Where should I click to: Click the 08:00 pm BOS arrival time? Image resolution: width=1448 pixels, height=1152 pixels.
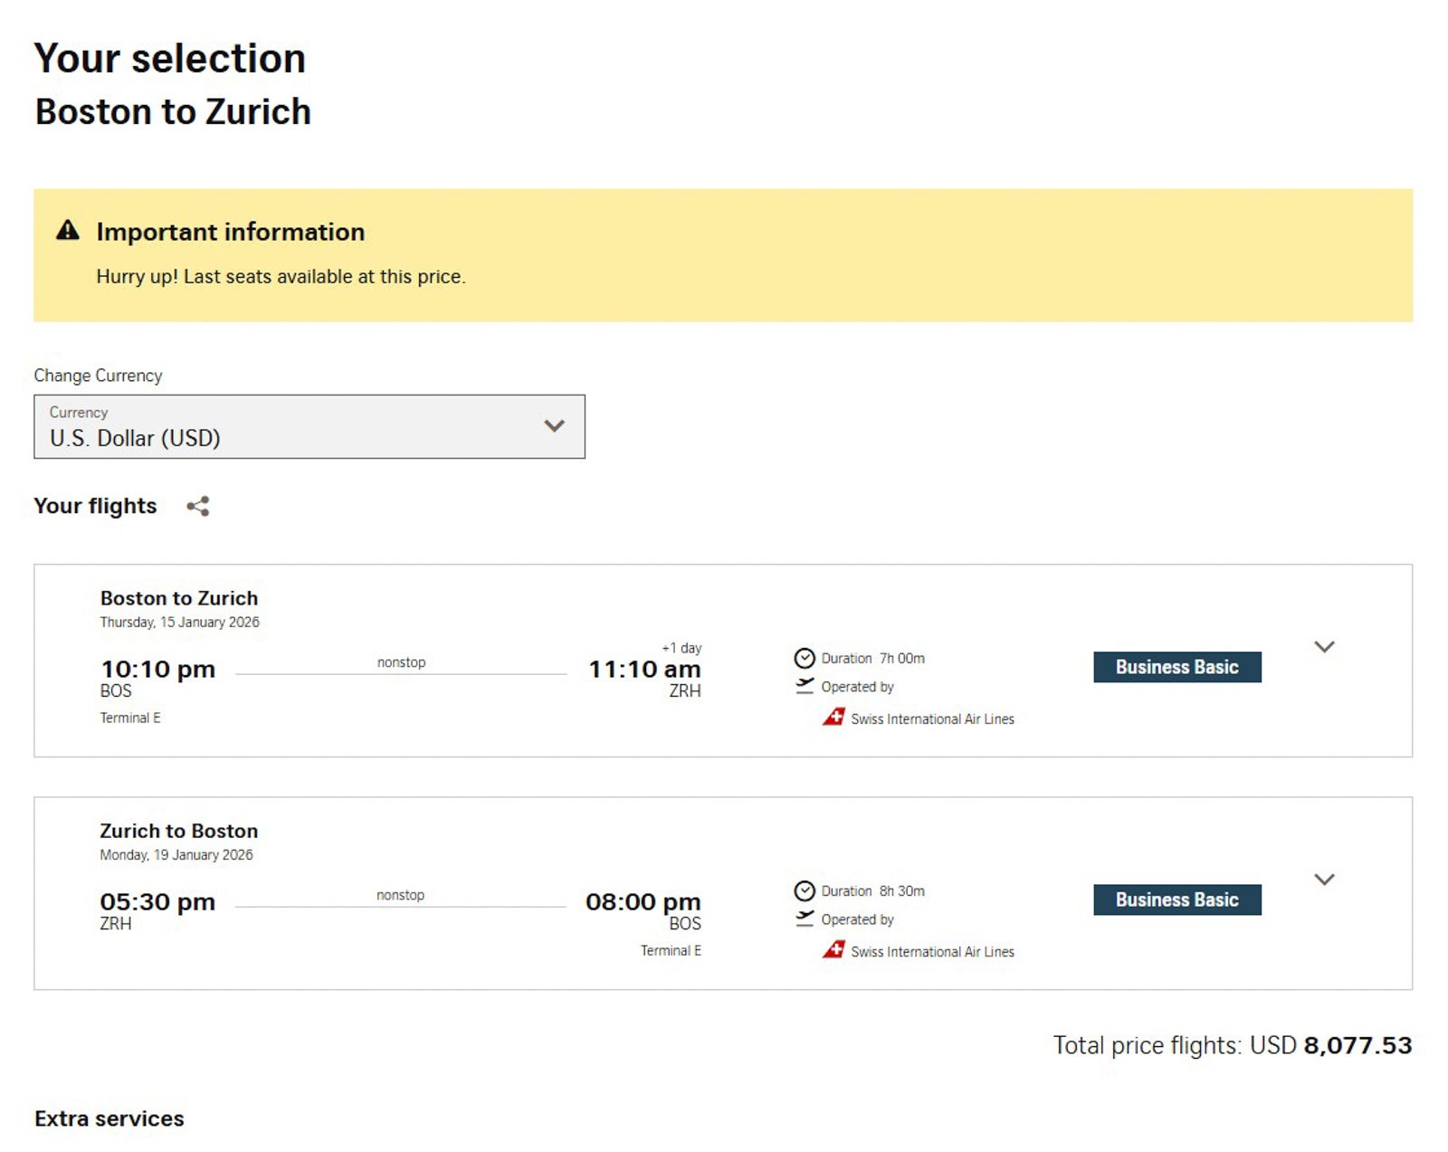643,902
